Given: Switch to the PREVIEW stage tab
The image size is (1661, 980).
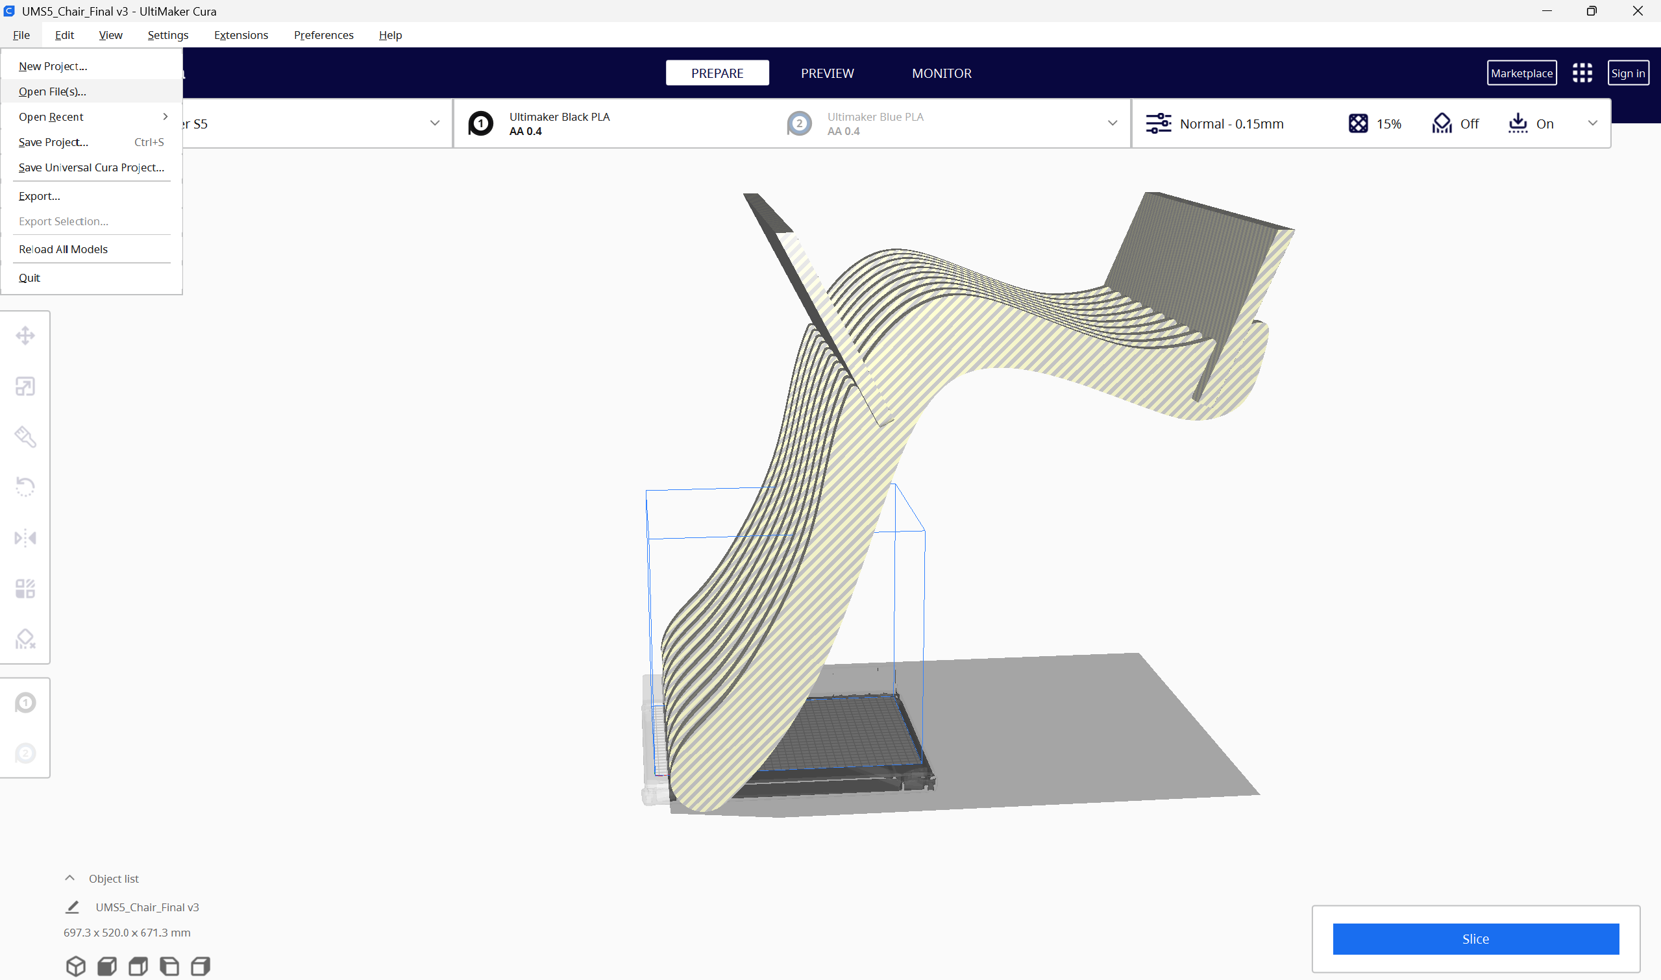Looking at the screenshot, I should (x=828, y=73).
